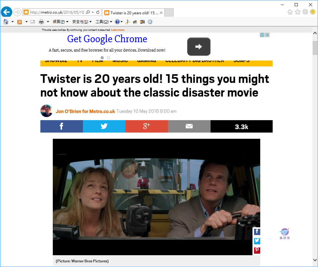Expand the Home button dropdown arrow
Image resolution: width=318 pixels, height=267 pixels.
(x=12, y=22)
